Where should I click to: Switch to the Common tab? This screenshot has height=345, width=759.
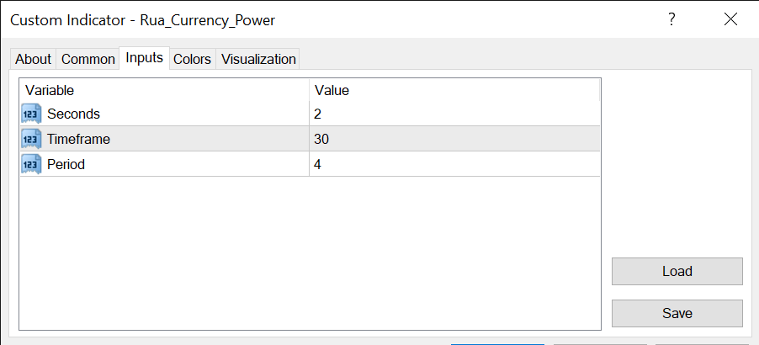pyautogui.click(x=88, y=59)
